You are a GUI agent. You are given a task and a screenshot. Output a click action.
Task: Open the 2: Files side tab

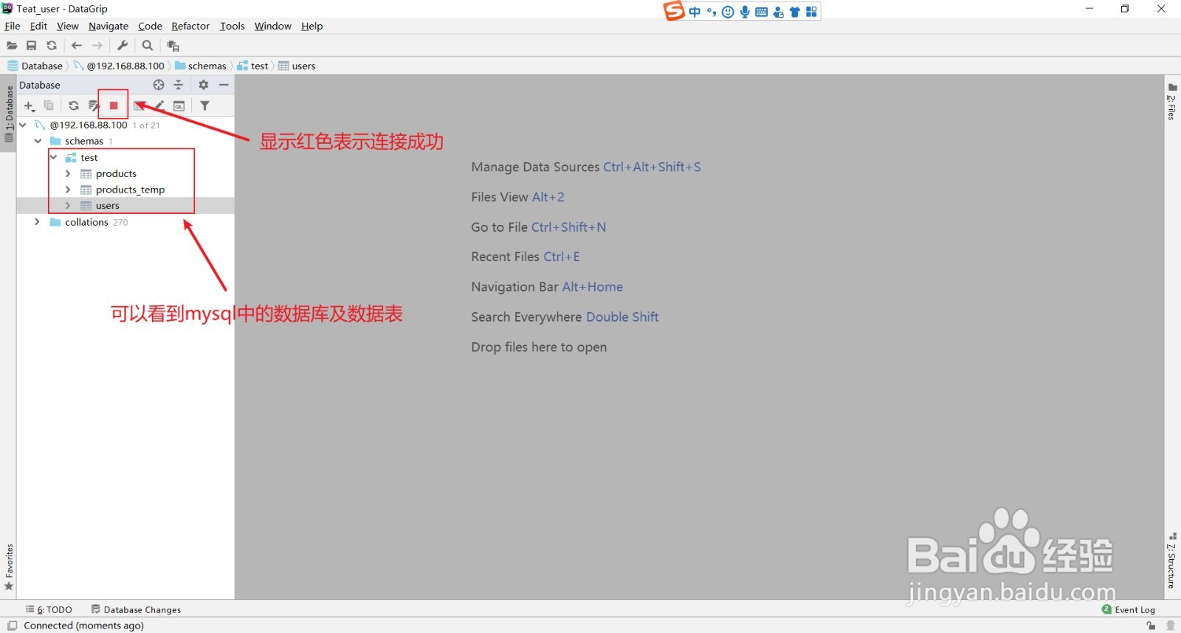tap(1171, 103)
